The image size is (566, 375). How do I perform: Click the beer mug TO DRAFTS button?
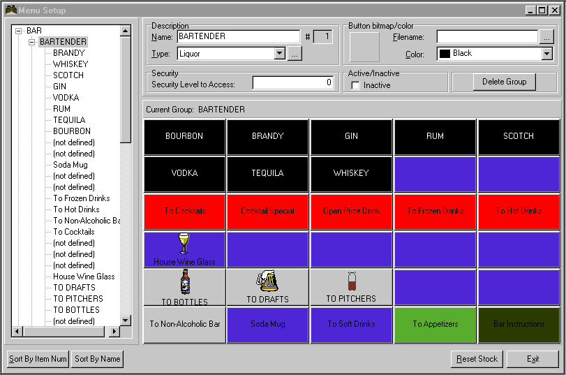pyautogui.click(x=268, y=287)
